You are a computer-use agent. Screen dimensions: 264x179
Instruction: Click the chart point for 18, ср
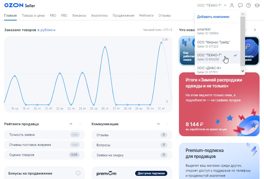click(14, 76)
